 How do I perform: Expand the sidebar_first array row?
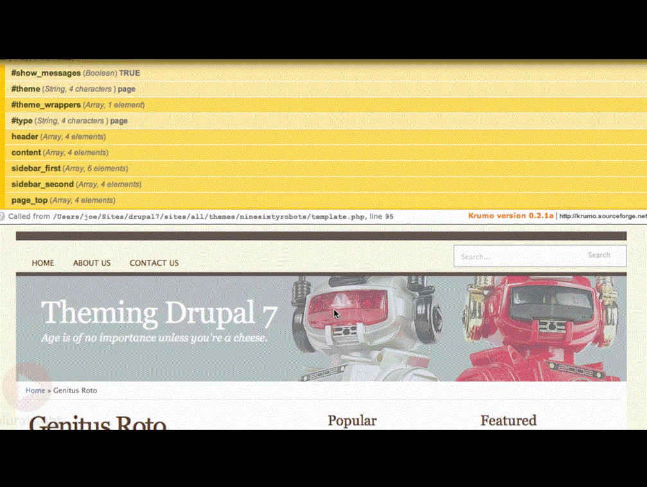(326, 169)
